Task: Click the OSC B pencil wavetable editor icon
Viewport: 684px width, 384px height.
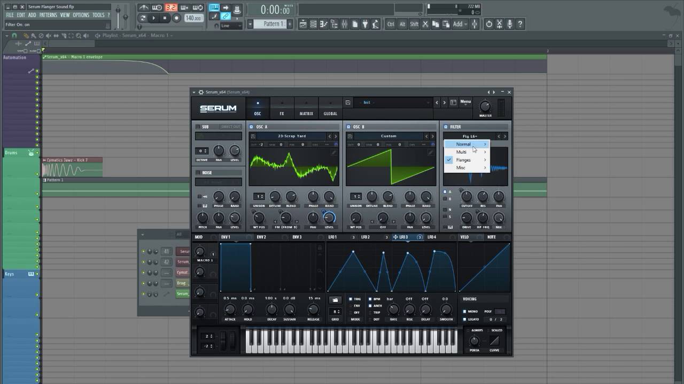Action: [x=430, y=153]
